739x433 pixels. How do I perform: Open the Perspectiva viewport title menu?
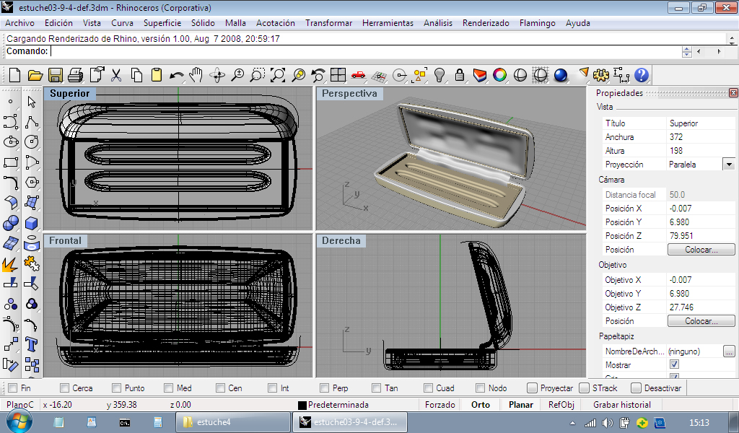349,94
